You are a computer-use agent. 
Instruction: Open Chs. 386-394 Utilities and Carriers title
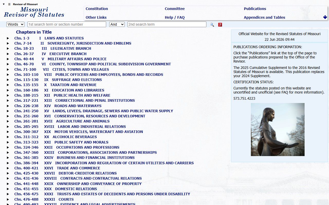[x=104, y=163]
